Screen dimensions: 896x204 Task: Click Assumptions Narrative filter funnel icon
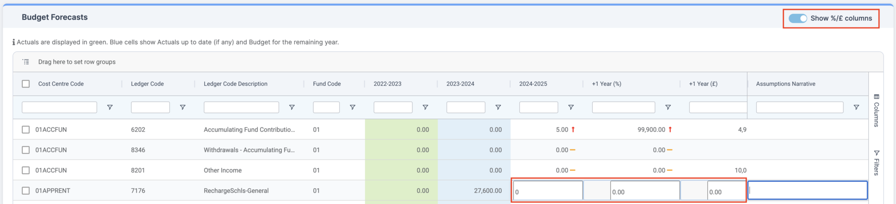click(857, 107)
